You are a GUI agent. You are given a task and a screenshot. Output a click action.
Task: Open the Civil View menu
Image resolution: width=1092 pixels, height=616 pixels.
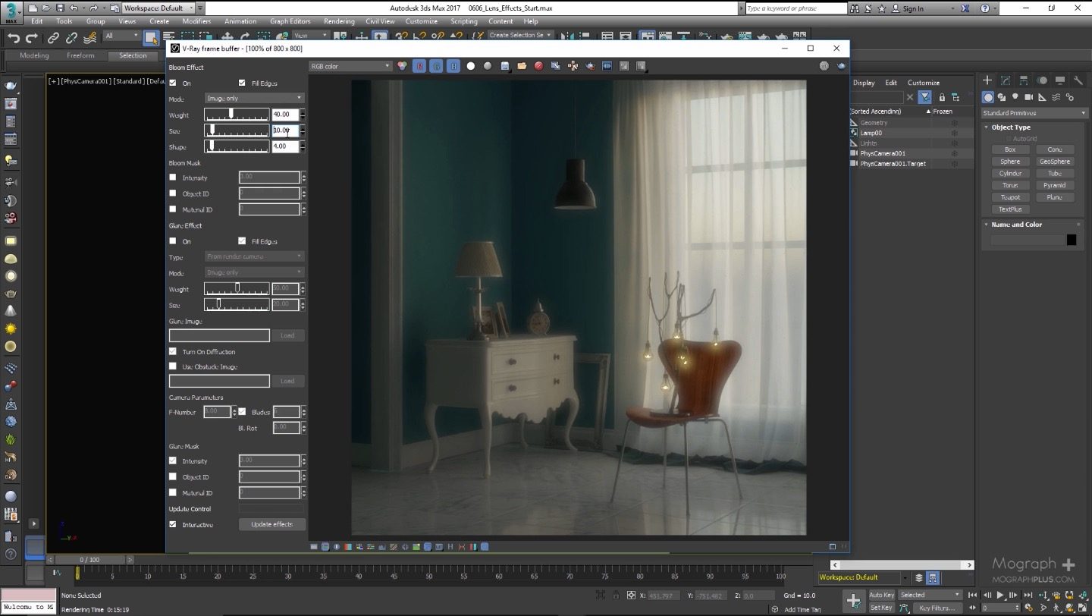coord(380,21)
